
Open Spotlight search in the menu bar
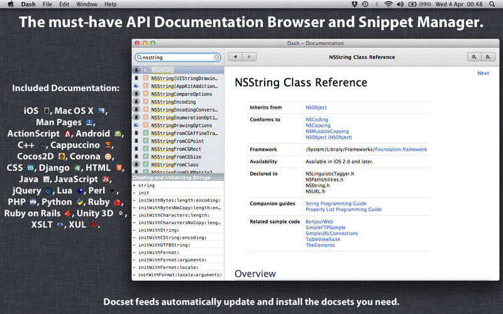492,4
